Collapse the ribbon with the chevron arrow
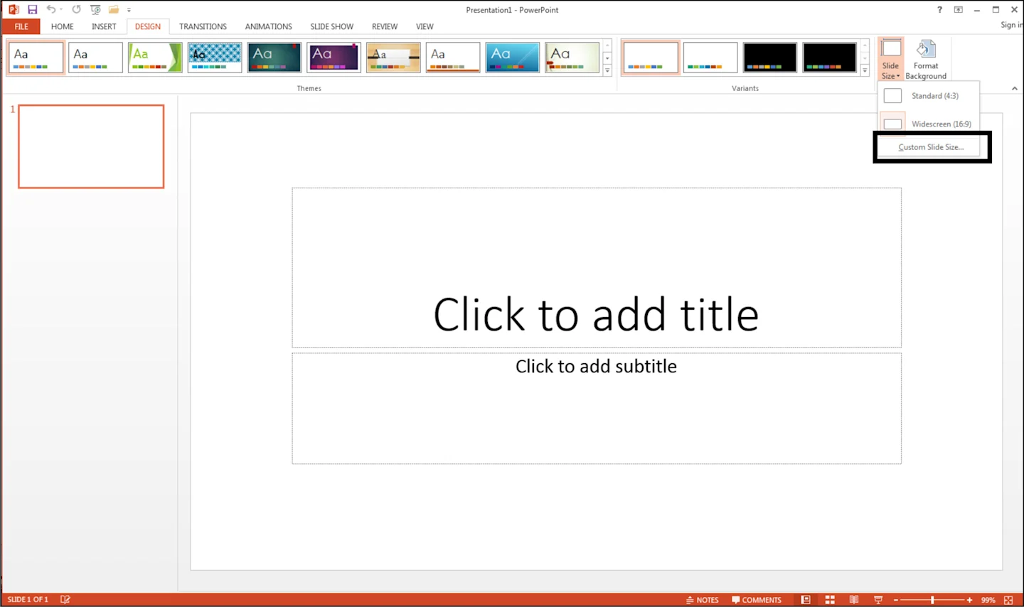 1015,88
